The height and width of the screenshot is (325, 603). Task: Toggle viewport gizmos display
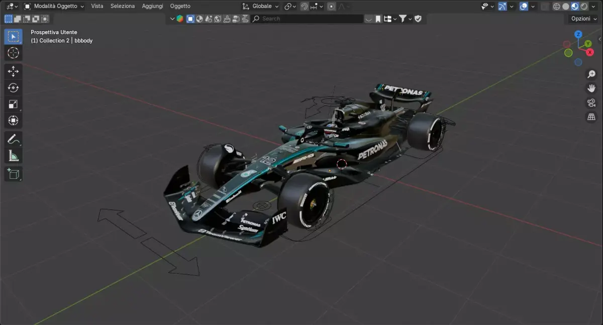click(x=502, y=7)
